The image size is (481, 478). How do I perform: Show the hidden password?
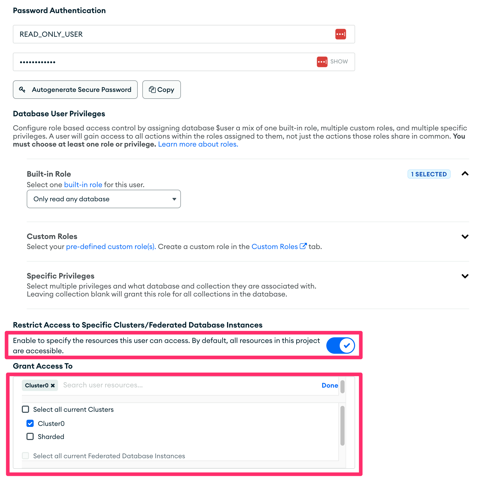tap(339, 62)
